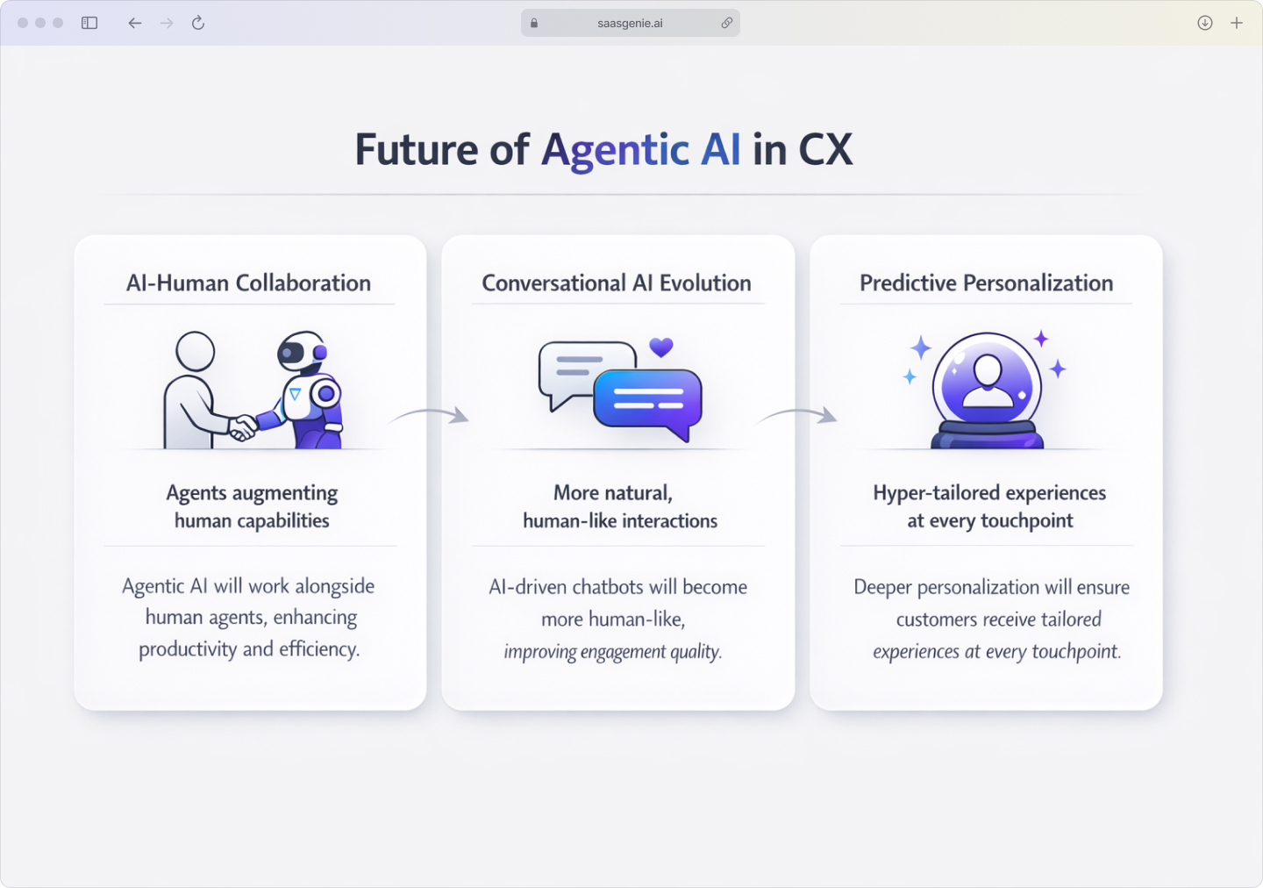
Task: Click the forward navigation arrow
Action: coord(166,23)
